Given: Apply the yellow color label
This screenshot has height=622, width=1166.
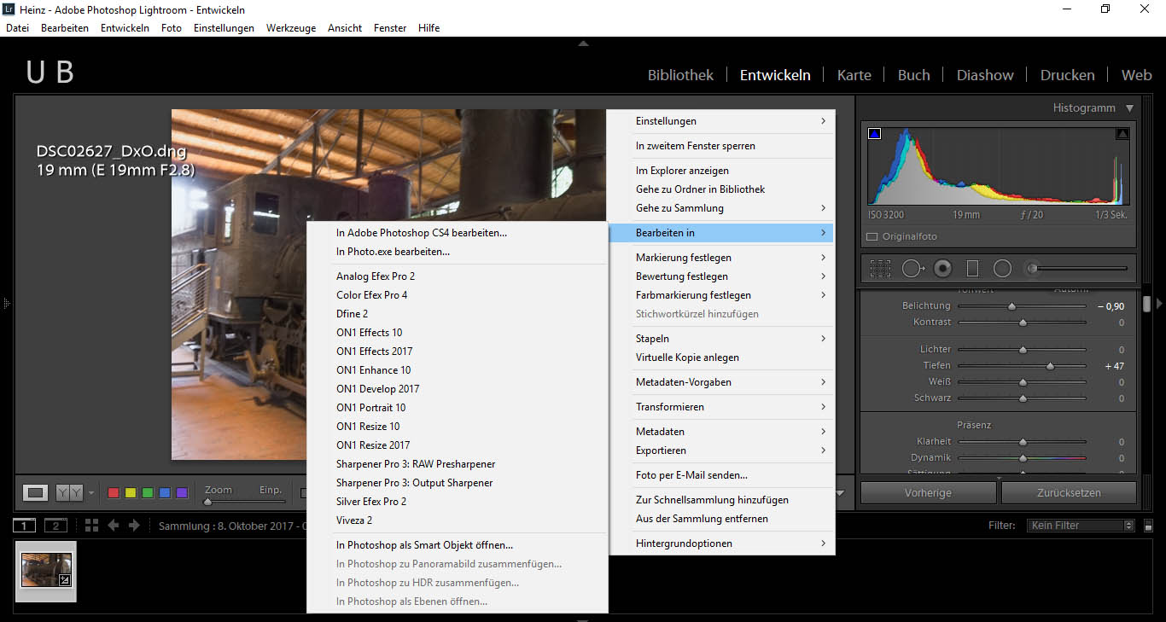Looking at the screenshot, I should pos(131,493).
